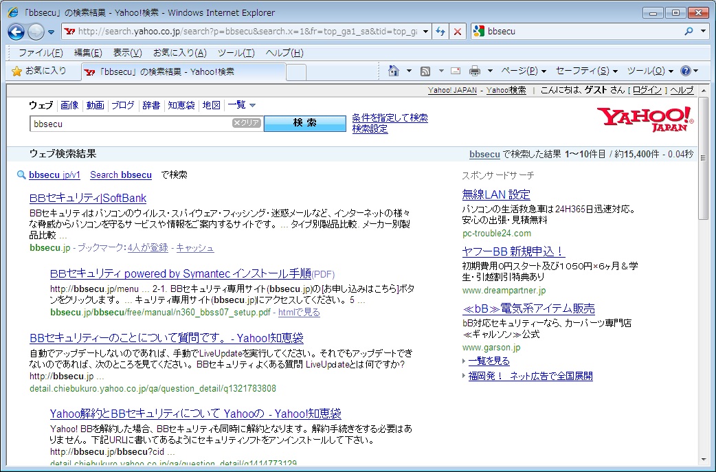Open the recent pages dropdown next to Forward
The width and height of the screenshot is (716, 472).
(x=51, y=32)
